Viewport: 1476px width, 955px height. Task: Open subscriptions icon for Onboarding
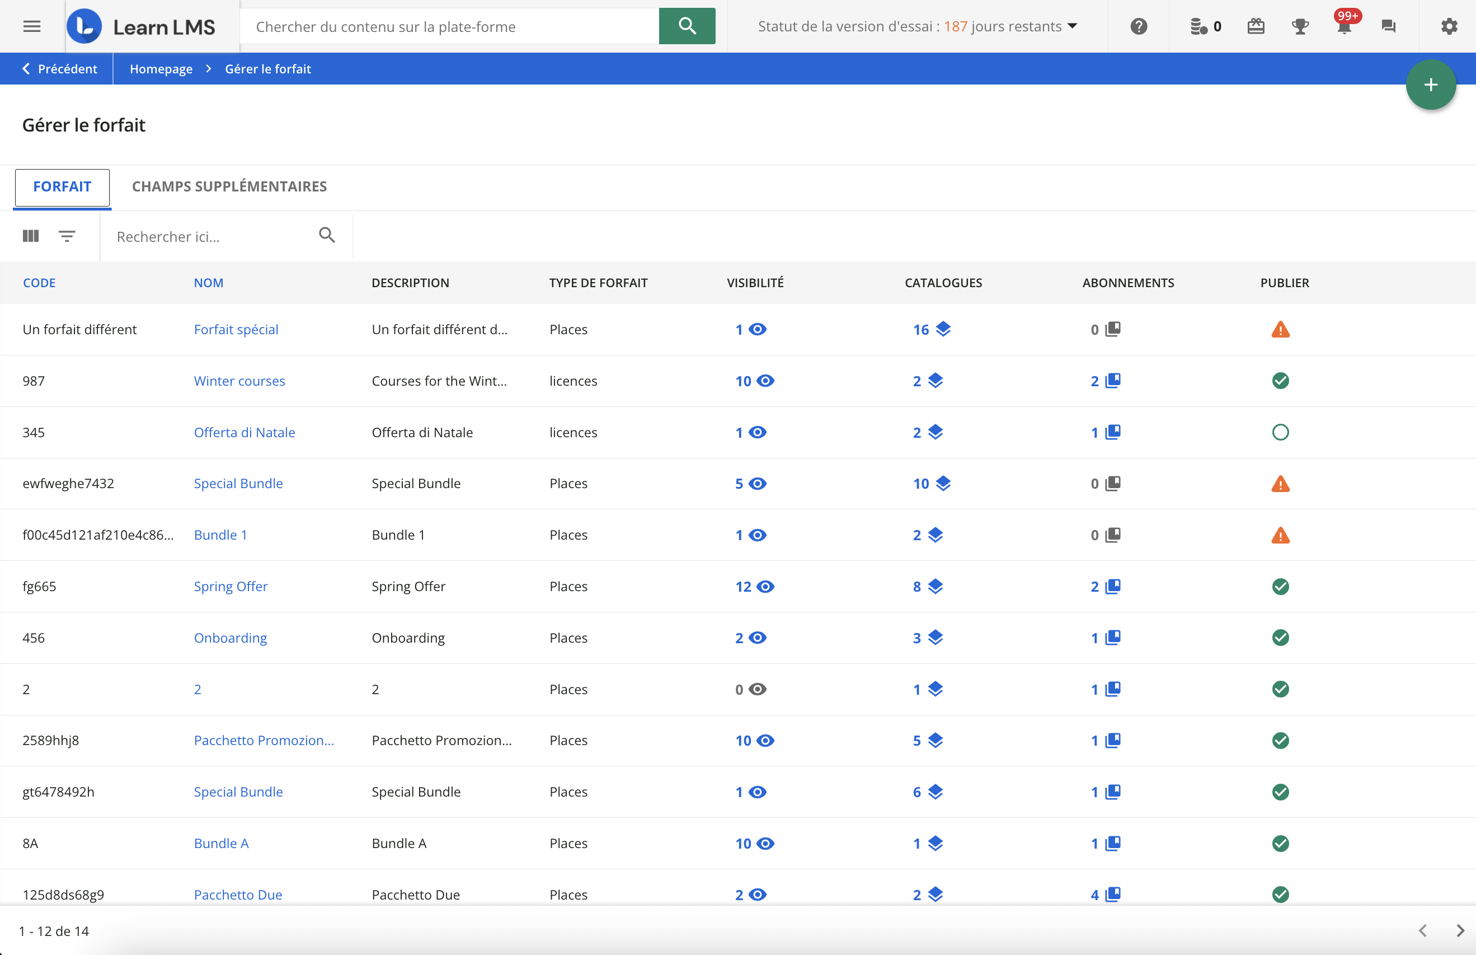coord(1113,637)
